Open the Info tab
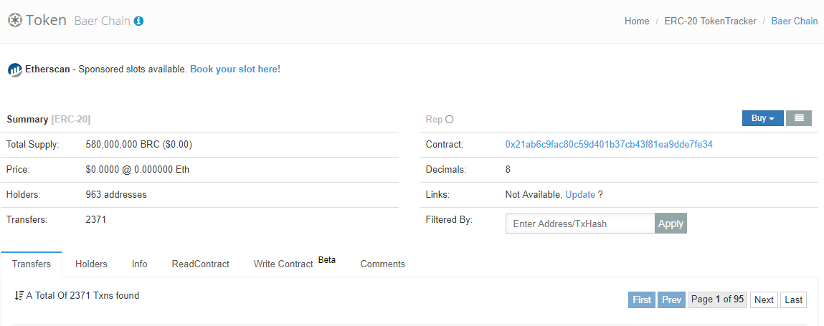824x326 pixels. pyautogui.click(x=139, y=264)
